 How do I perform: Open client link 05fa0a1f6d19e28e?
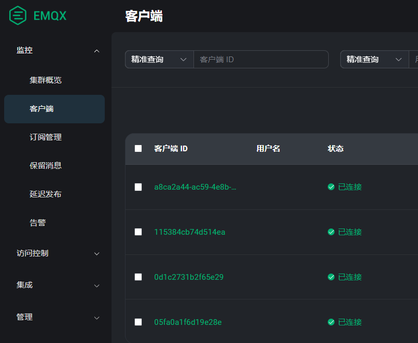[x=188, y=322]
